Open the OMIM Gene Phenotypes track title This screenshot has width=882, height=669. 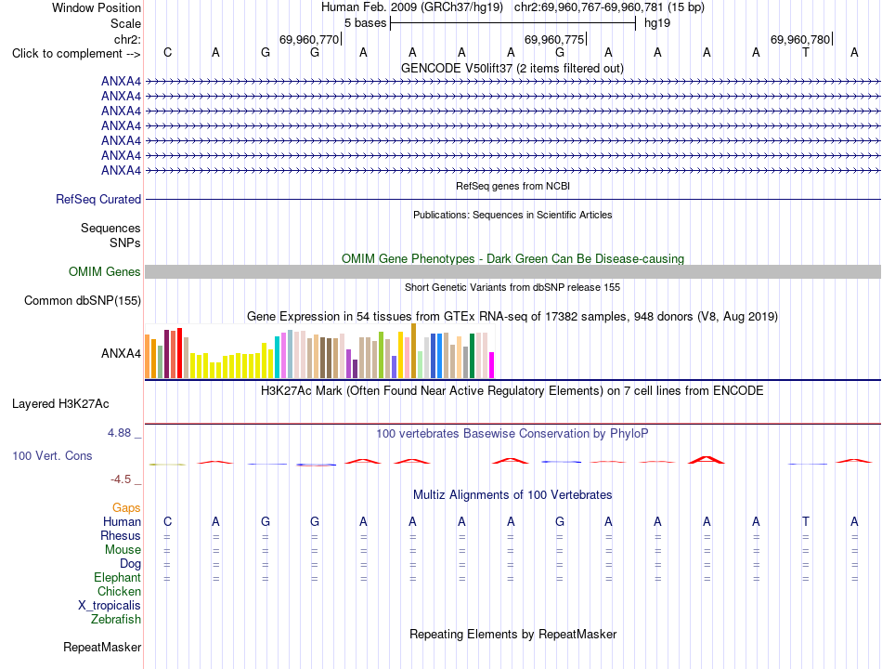[x=512, y=258]
